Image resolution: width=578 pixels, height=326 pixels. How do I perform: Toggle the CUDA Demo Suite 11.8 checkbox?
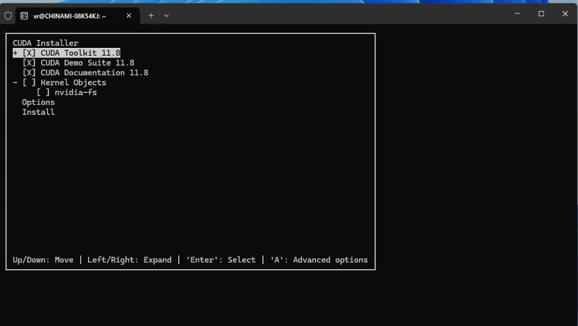tap(29, 63)
